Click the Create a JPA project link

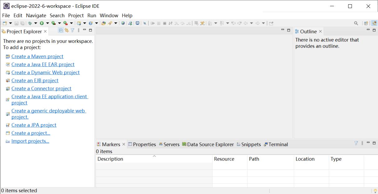[34, 125]
